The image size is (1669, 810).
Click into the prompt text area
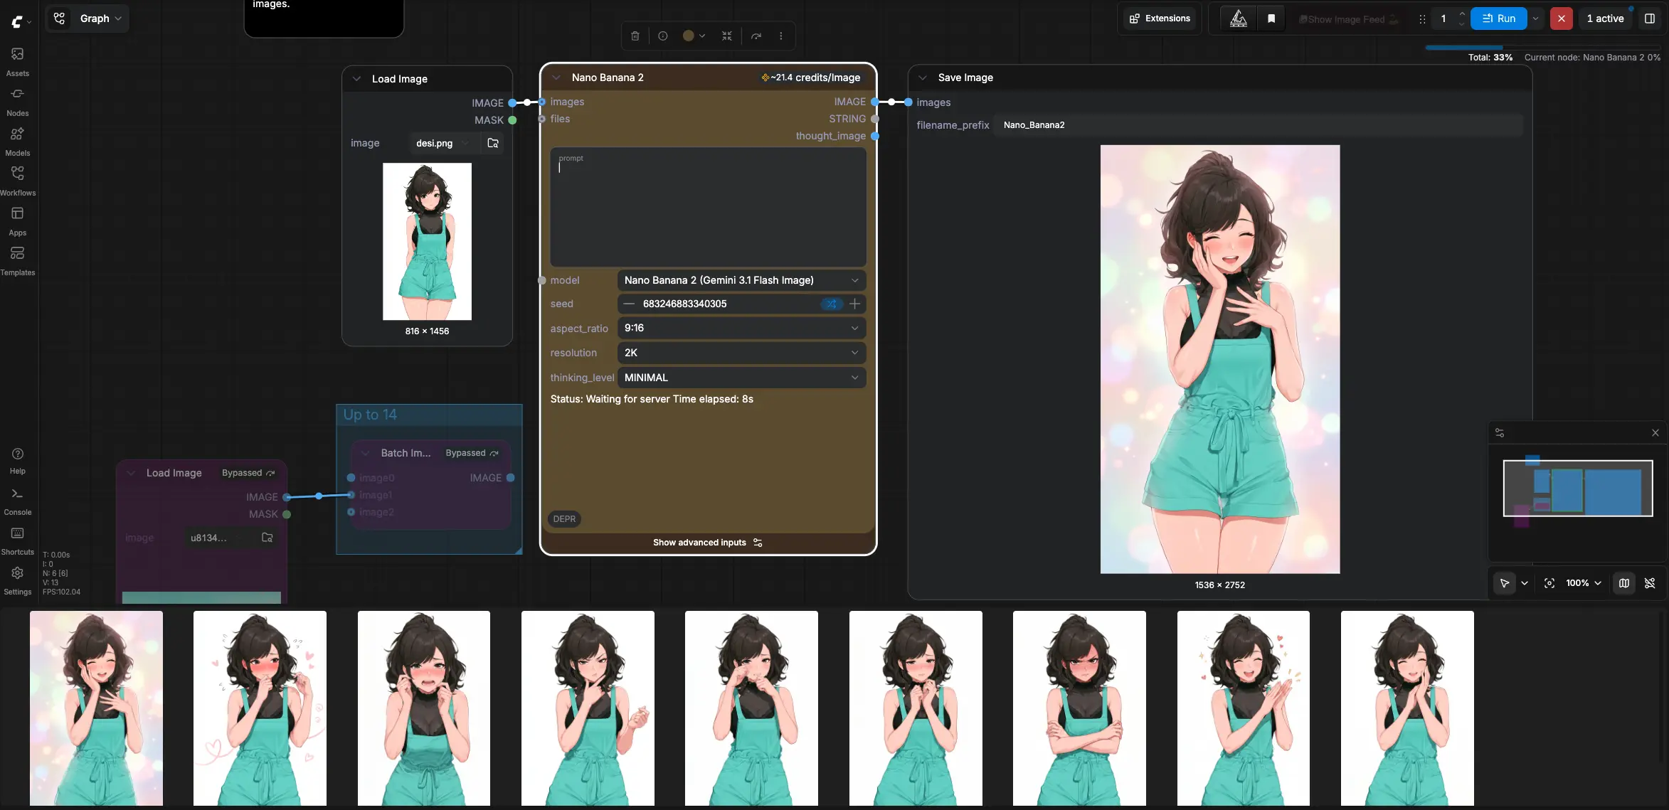[x=708, y=206]
